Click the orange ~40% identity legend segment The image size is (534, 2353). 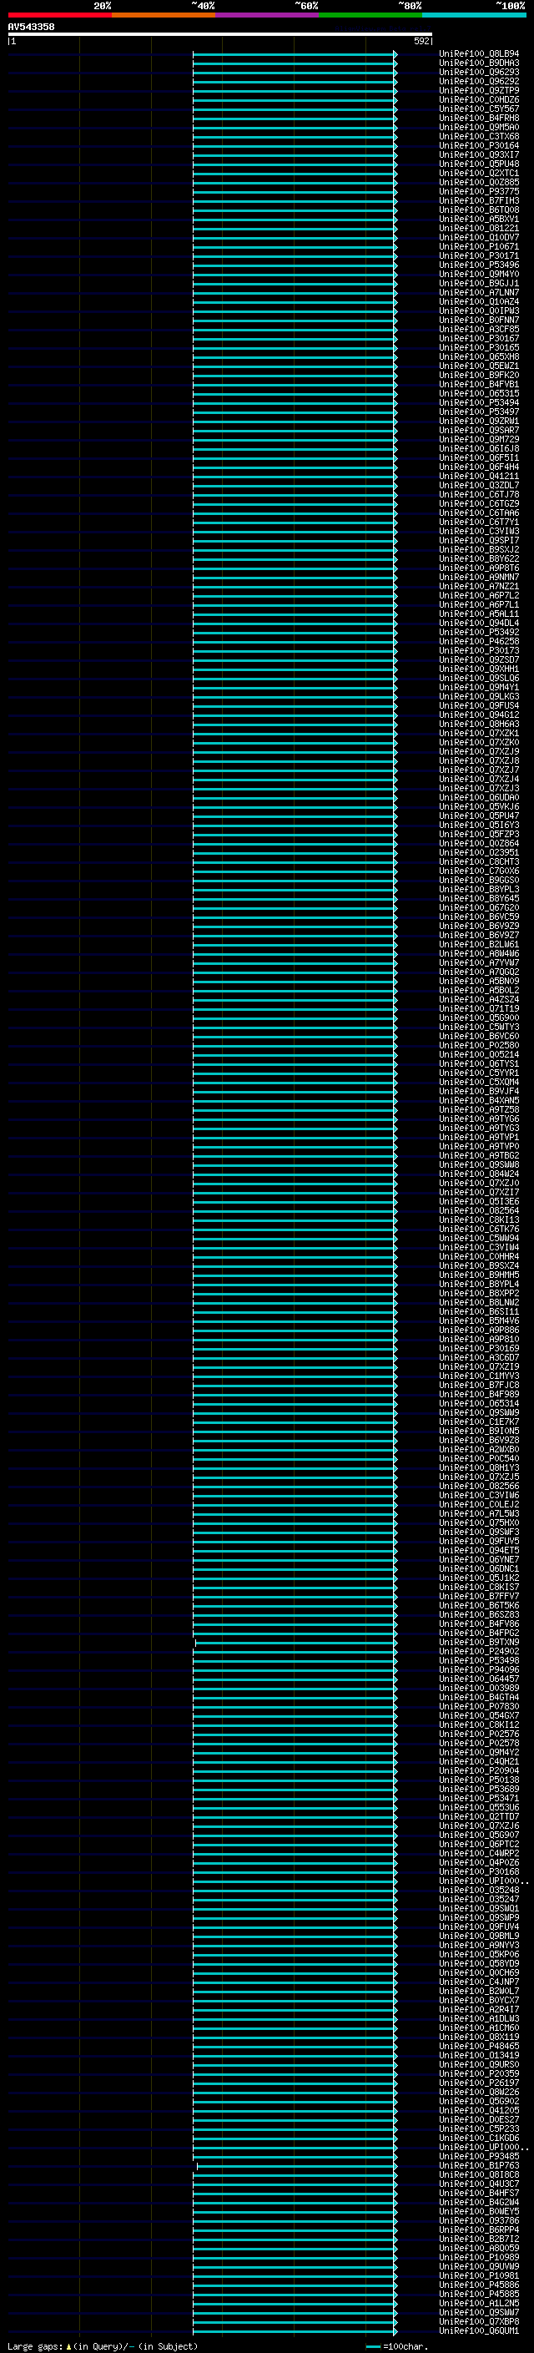[164, 15]
